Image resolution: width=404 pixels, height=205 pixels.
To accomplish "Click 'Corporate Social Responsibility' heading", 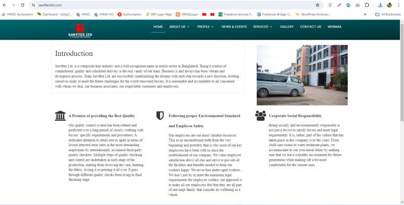I will pos(295,116).
